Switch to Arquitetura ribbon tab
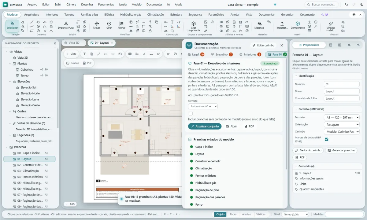The width and height of the screenshot is (367, 220). click(x=32, y=14)
